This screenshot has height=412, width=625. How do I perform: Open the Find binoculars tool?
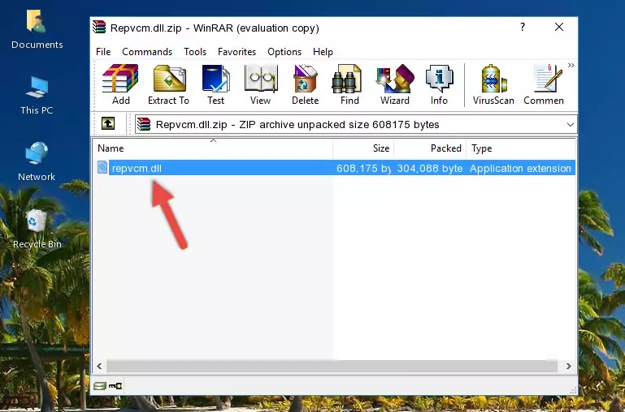(349, 84)
